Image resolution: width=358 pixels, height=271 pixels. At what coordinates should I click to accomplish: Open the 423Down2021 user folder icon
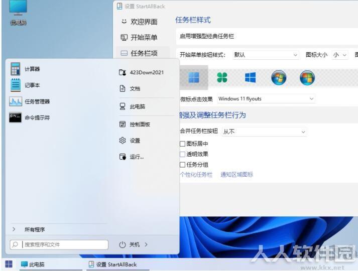click(123, 73)
